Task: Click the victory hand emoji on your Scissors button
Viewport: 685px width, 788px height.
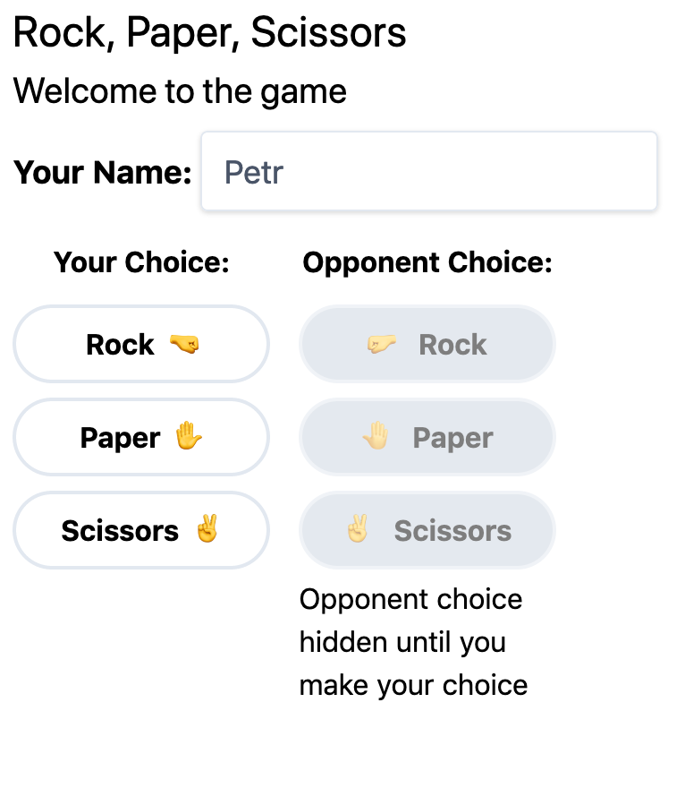Action: click(207, 530)
